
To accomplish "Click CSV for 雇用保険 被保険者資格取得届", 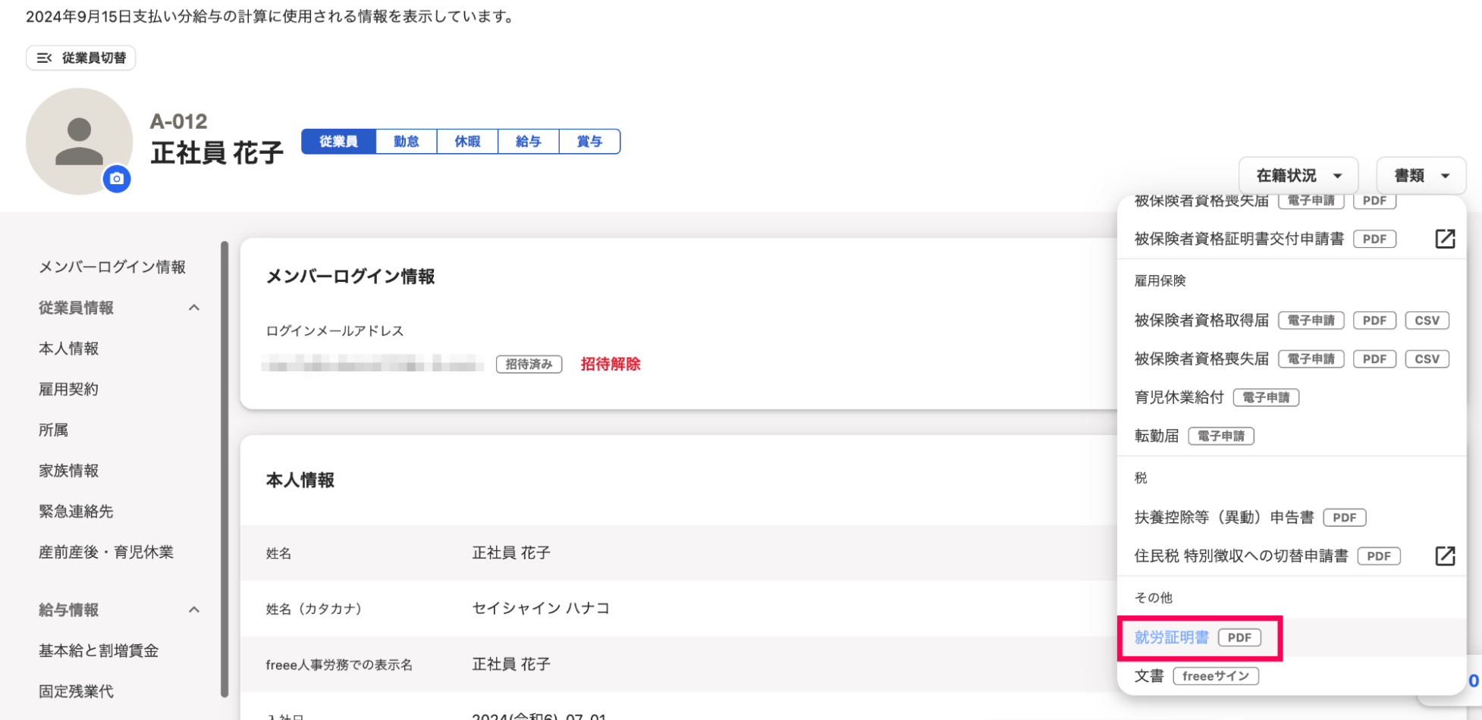I will click(x=1427, y=321).
